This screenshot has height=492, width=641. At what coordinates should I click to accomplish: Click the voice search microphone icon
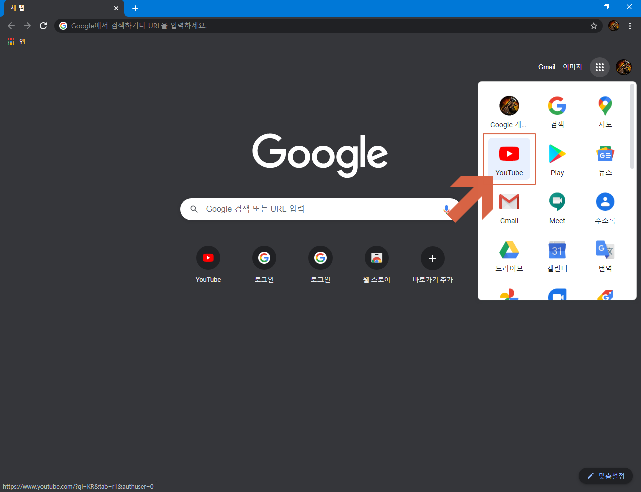tap(446, 209)
